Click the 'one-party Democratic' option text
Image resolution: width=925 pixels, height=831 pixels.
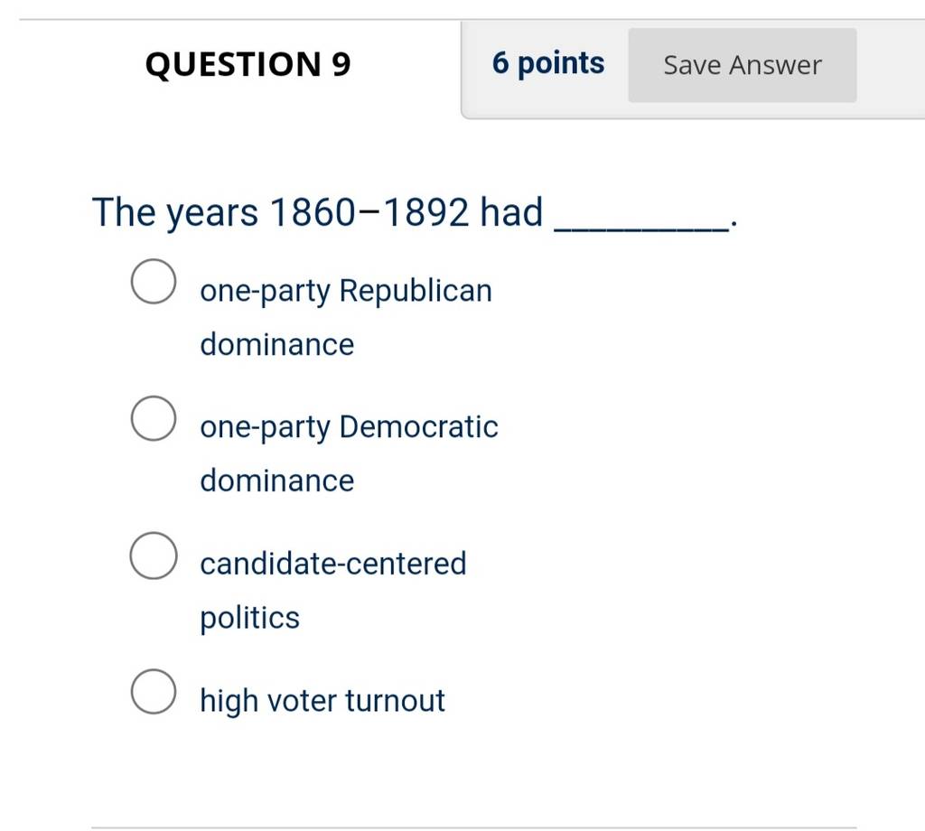pyautogui.click(x=349, y=427)
